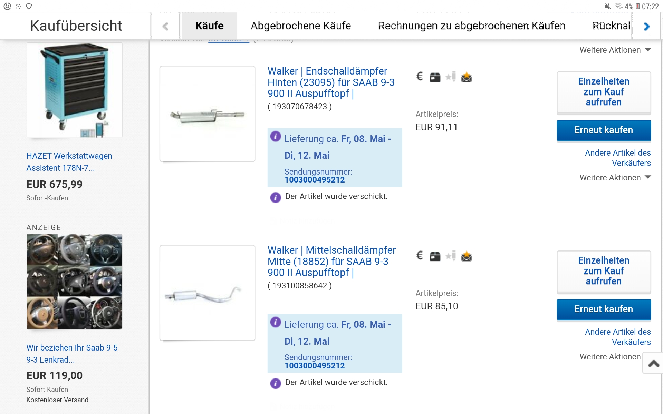Click the euro payment icon for Endschalldämpfer
This screenshot has height=414, width=663.
point(420,76)
